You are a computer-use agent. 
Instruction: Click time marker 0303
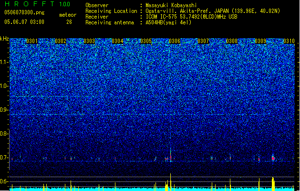[89, 41]
